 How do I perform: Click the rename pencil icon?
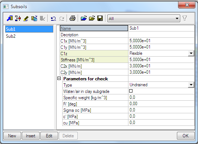point(26,19)
